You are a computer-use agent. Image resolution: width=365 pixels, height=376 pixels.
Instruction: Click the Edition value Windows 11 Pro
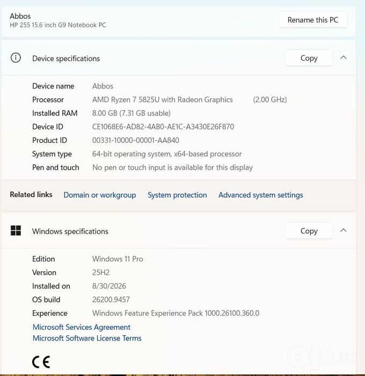pyautogui.click(x=118, y=259)
